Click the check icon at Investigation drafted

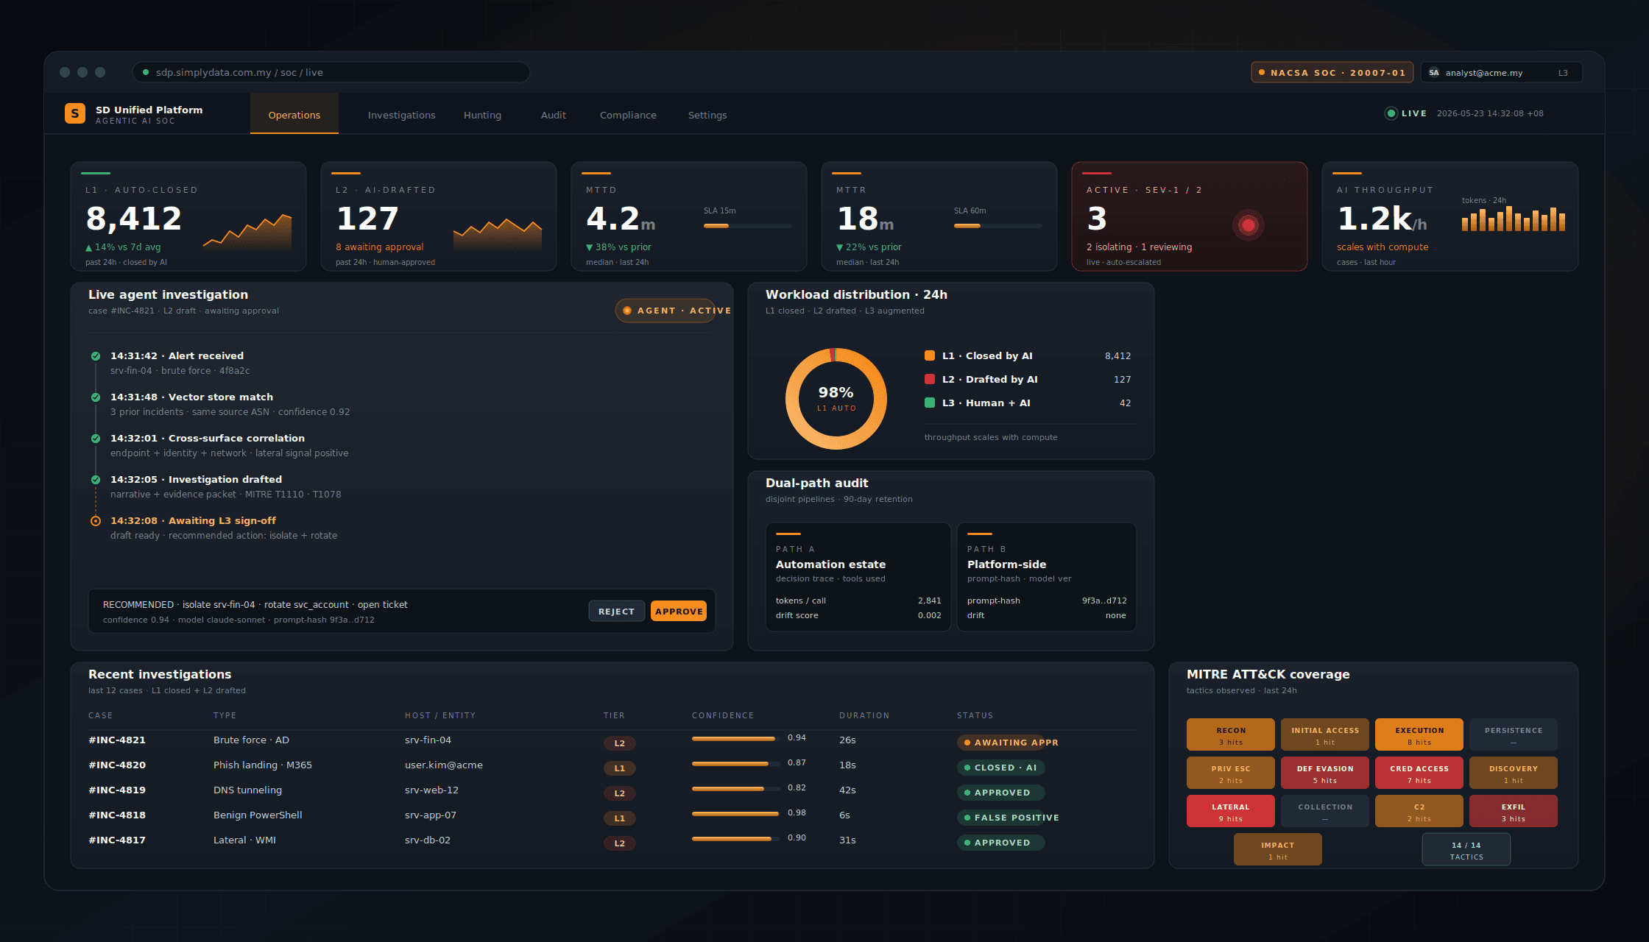coord(96,480)
